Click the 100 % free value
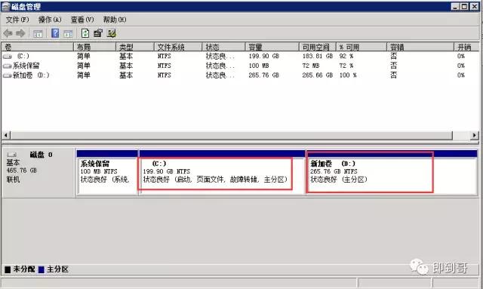The height and width of the screenshot is (289, 483). (348, 75)
